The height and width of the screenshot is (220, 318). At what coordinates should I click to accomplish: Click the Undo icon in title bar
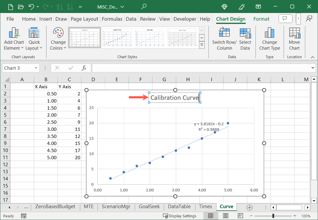pyautogui.click(x=31, y=7)
